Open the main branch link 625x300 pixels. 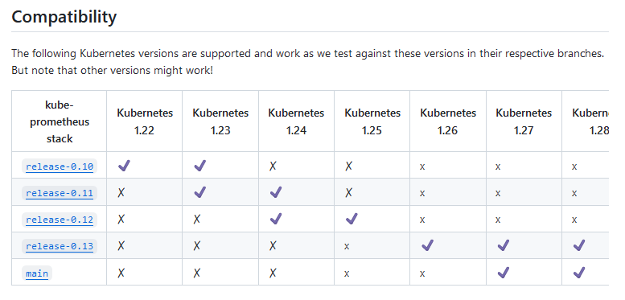tap(37, 273)
